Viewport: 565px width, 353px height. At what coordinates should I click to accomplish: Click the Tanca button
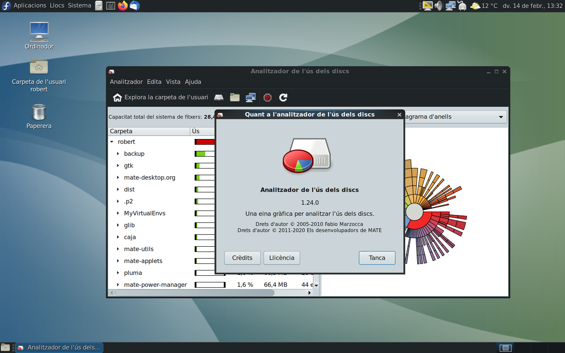(x=377, y=258)
